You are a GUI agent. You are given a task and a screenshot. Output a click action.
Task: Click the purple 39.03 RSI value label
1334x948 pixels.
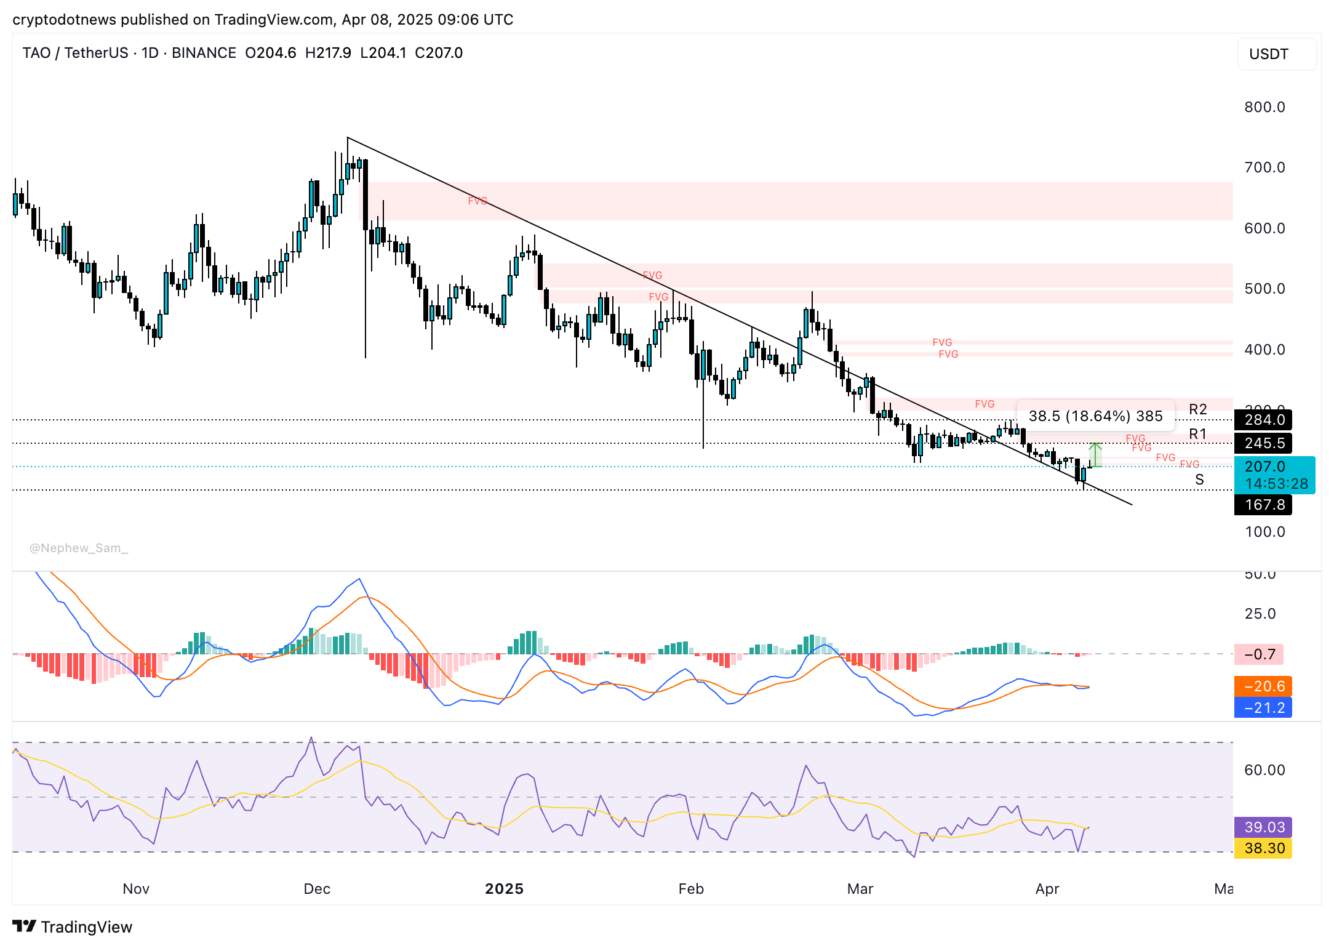coord(1264,827)
